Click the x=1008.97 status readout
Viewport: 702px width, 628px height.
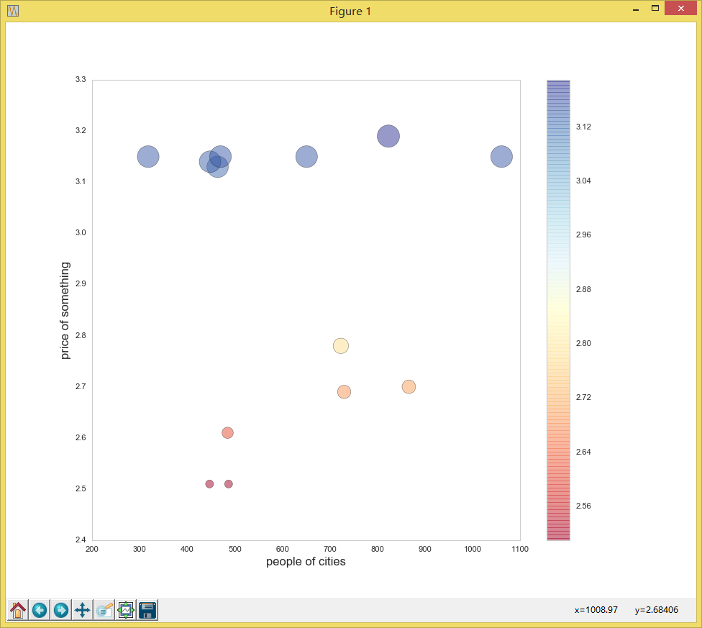(596, 609)
